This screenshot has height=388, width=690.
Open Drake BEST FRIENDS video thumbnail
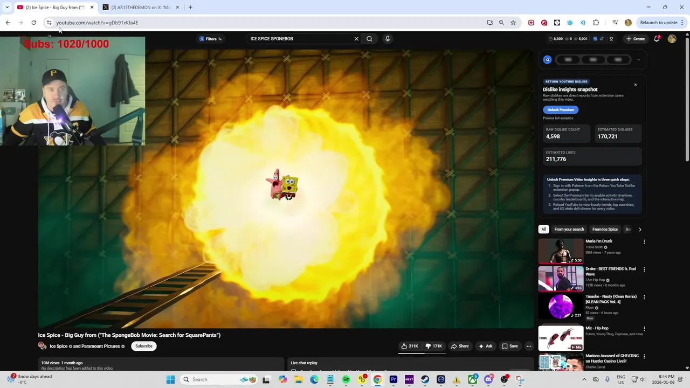click(561, 279)
